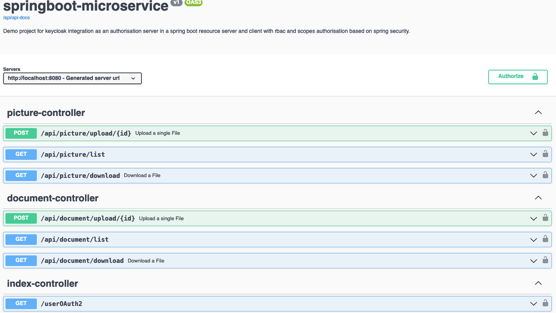Click the GET badge for /userOAuth2

[21, 304]
